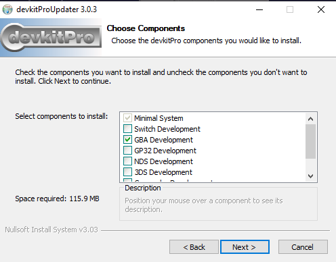This screenshot has height=262, width=336.
Task: Cancel the installer
Action: tap(303, 247)
